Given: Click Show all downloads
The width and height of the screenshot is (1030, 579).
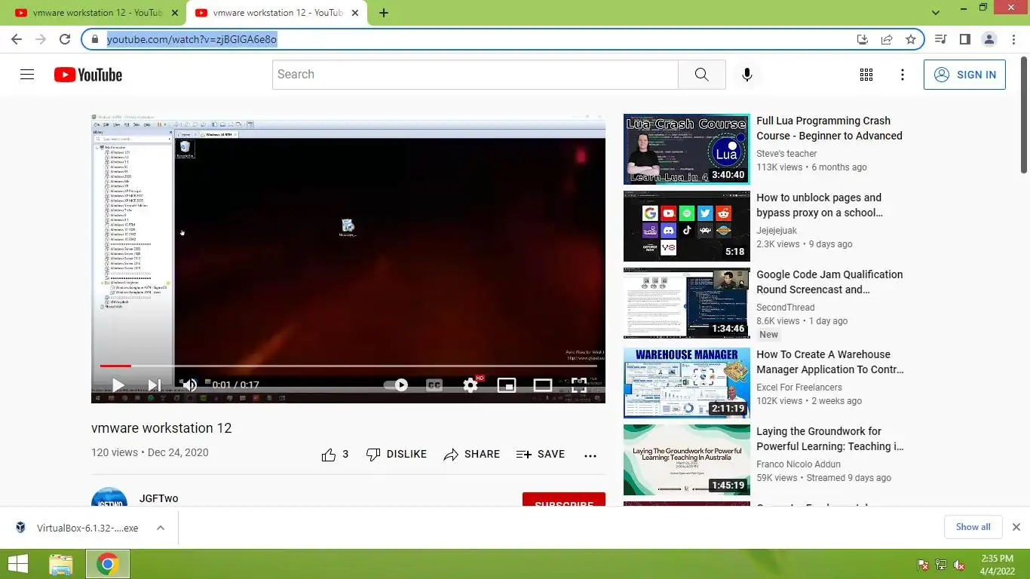Looking at the screenshot, I should 973,527.
